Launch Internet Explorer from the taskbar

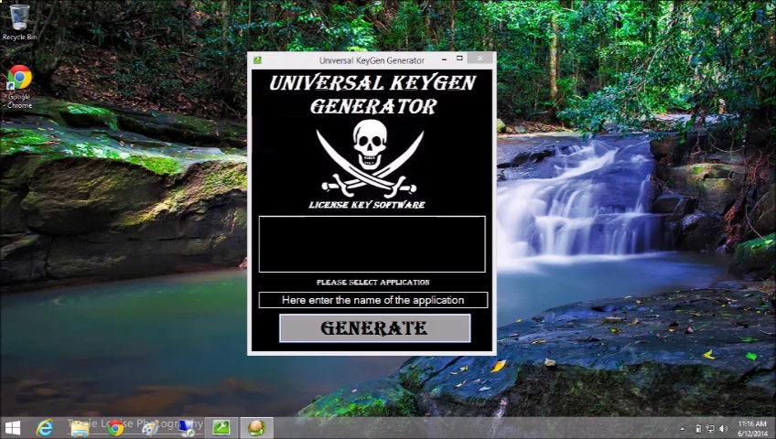coord(45,428)
